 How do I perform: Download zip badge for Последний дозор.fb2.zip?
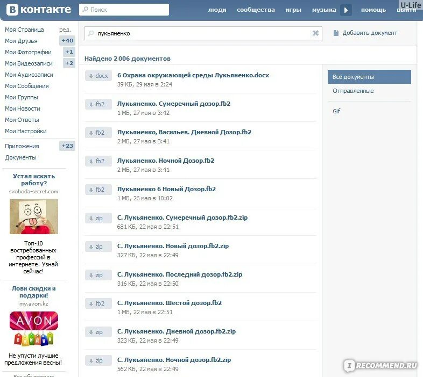tap(98, 275)
